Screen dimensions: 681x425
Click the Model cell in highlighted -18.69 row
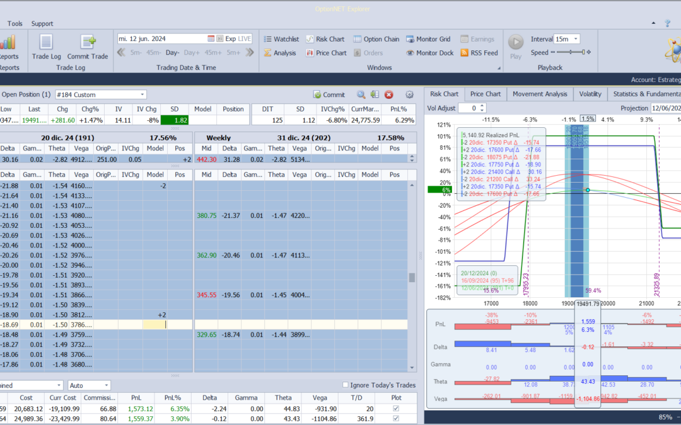click(x=155, y=324)
